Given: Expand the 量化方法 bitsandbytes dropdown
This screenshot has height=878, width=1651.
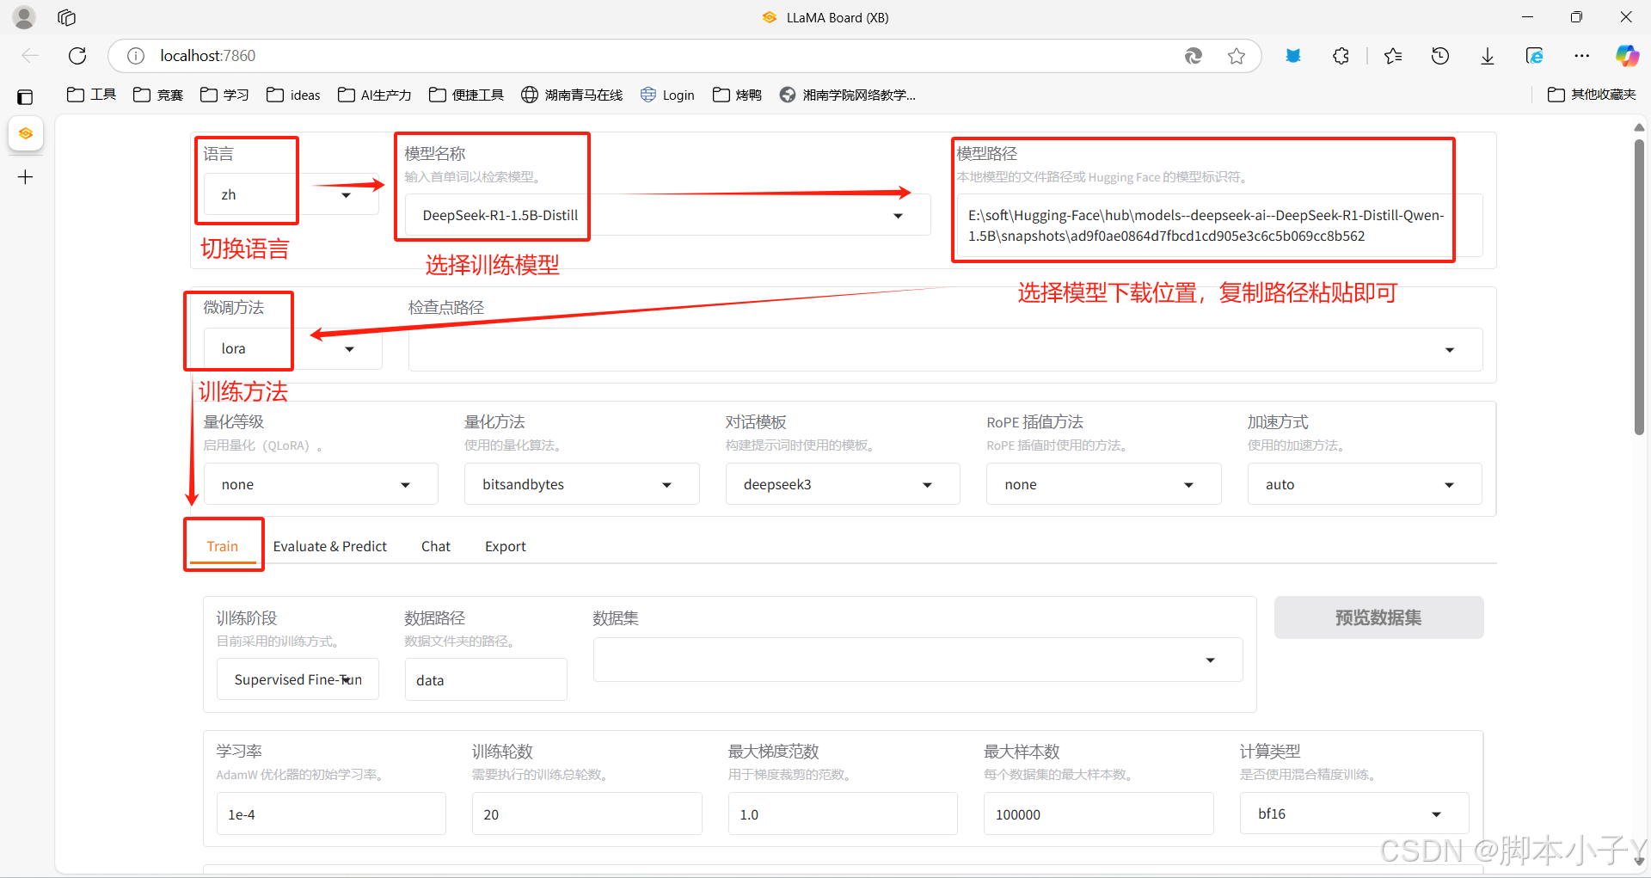Looking at the screenshot, I should [x=666, y=485].
